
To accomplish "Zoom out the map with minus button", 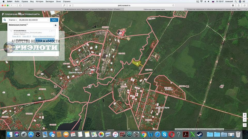I will click(x=245, y=120).
